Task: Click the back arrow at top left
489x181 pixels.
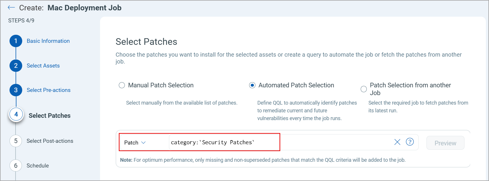Action: [11, 7]
